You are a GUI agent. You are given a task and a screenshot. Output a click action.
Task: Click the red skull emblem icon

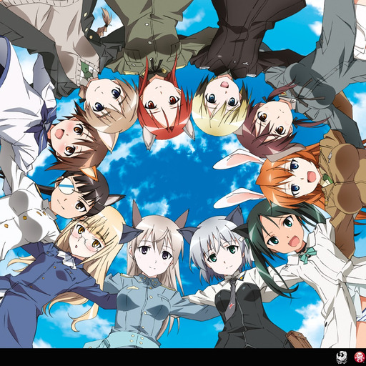click(359, 357)
